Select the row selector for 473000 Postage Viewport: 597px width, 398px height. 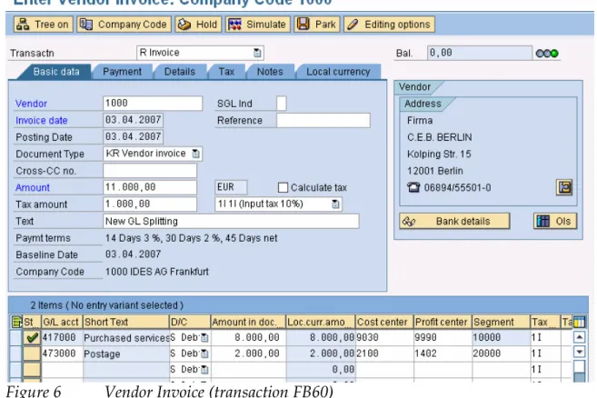[15, 353]
